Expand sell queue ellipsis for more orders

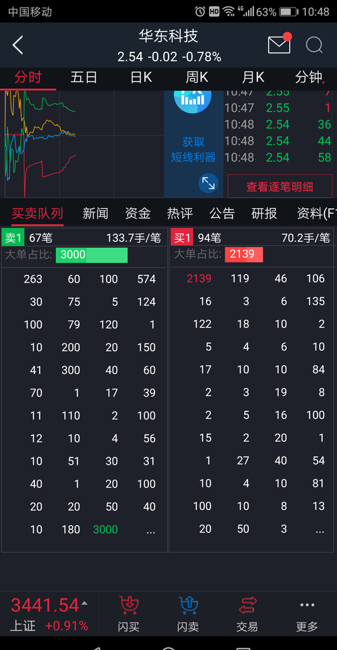click(150, 530)
